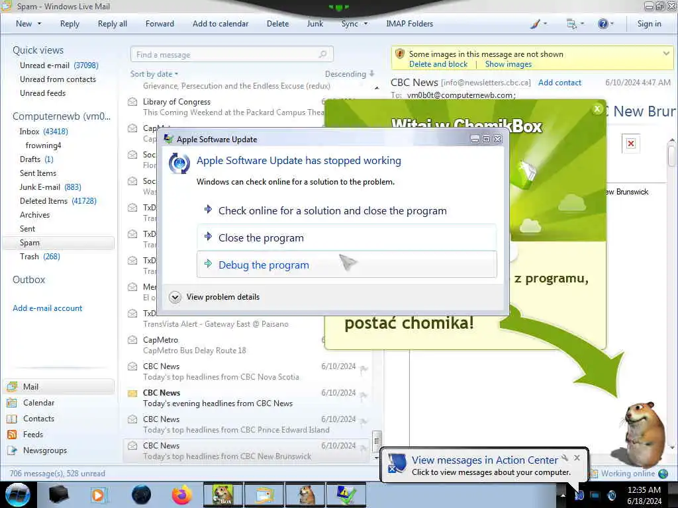Screen dimensions: 678x508
Task: Open Sort by date dropdown
Action: (x=154, y=74)
